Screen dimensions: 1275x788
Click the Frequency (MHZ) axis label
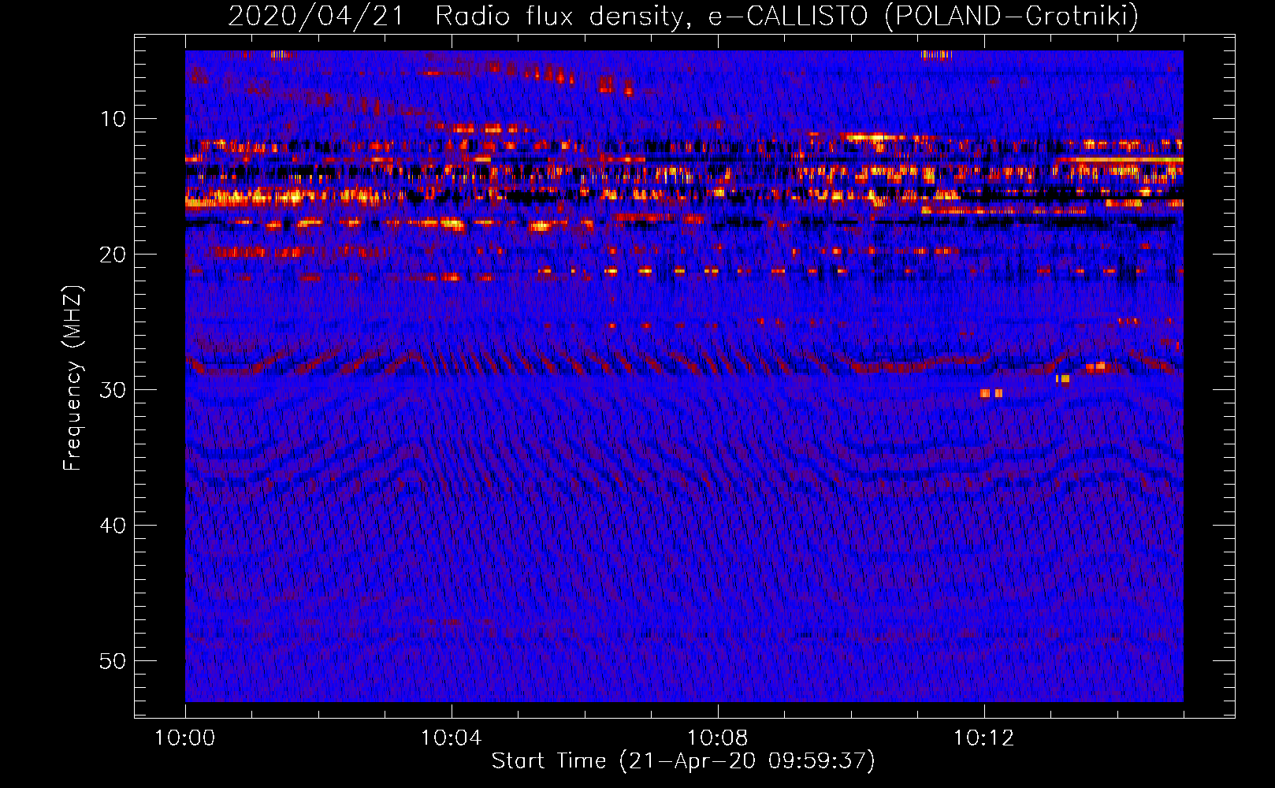pyautogui.click(x=72, y=378)
